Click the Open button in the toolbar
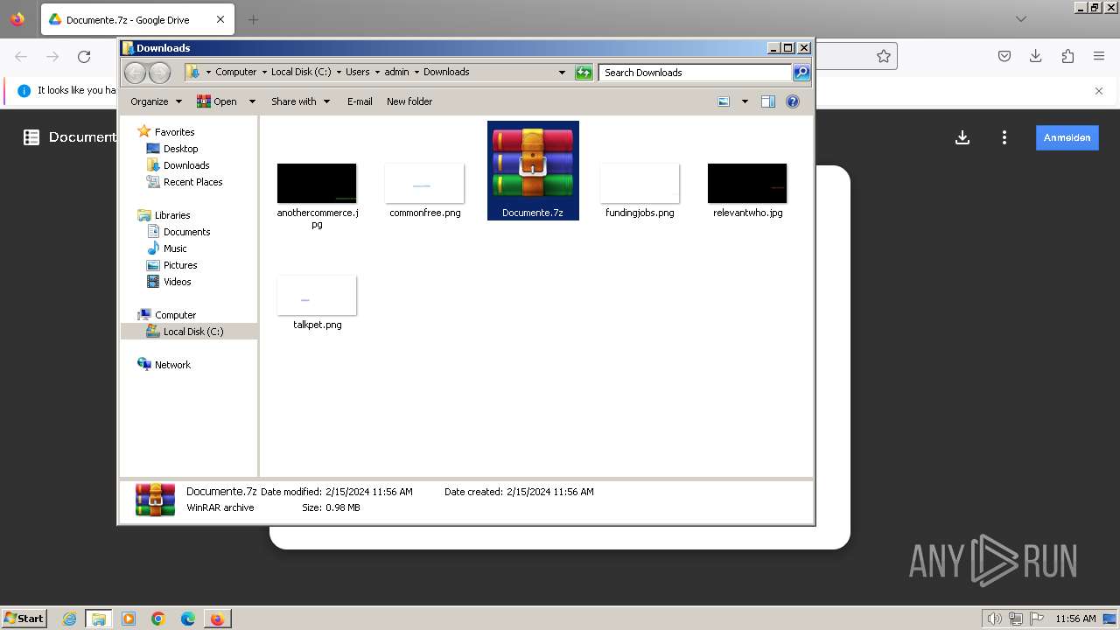This screenshot has width=1120, height=630. [217, 101]
